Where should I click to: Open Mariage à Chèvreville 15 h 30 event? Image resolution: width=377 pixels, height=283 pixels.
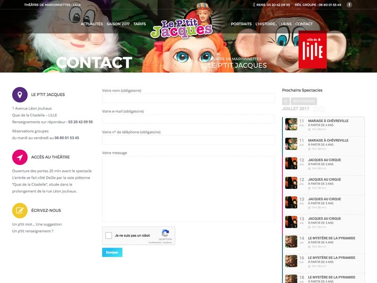coord(323,146)
